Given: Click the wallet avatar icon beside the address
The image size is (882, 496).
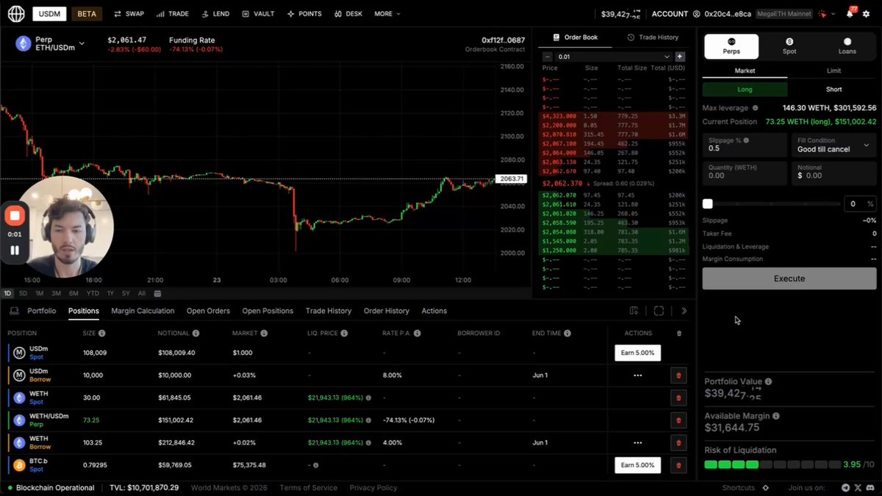Looking at the screenshot, I should (x=695, y=13).
